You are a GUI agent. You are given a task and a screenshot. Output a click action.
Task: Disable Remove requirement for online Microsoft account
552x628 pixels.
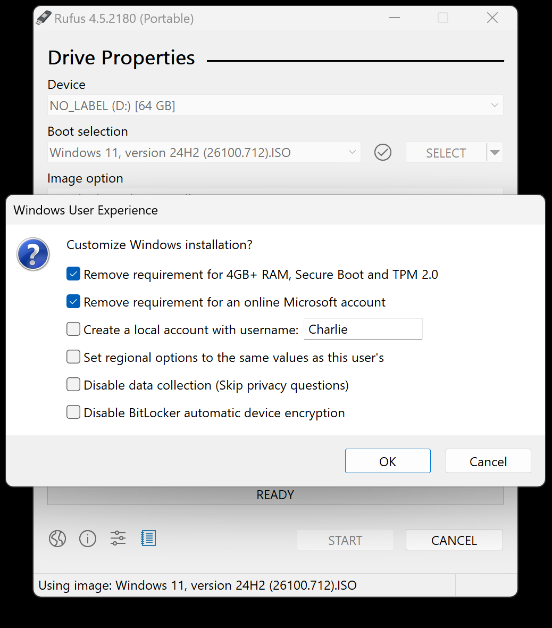pos(73,301)
